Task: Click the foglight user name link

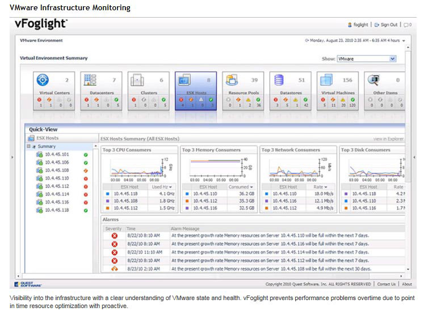Action: (360, 25)
